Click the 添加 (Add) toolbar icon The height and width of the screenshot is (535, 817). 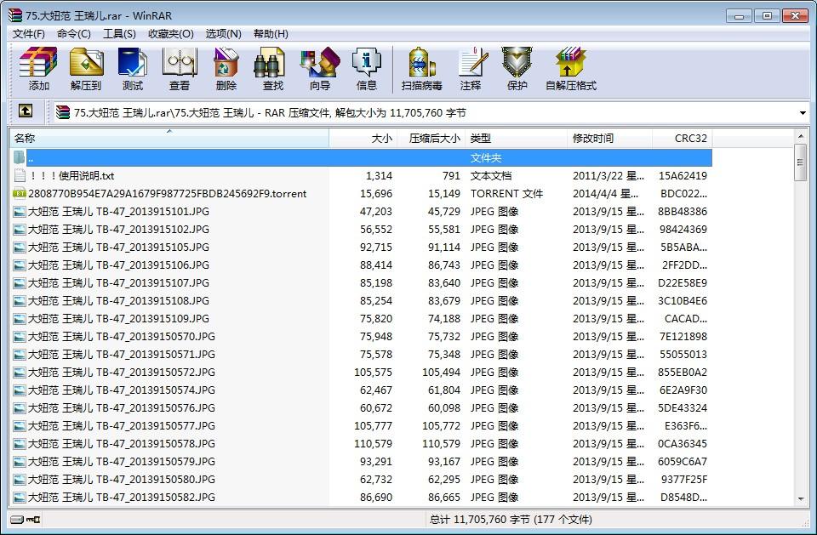pos(38,68)
